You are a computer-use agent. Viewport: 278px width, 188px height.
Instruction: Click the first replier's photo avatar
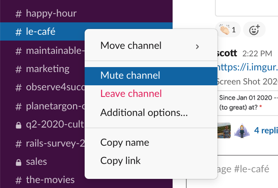(224, 130)
